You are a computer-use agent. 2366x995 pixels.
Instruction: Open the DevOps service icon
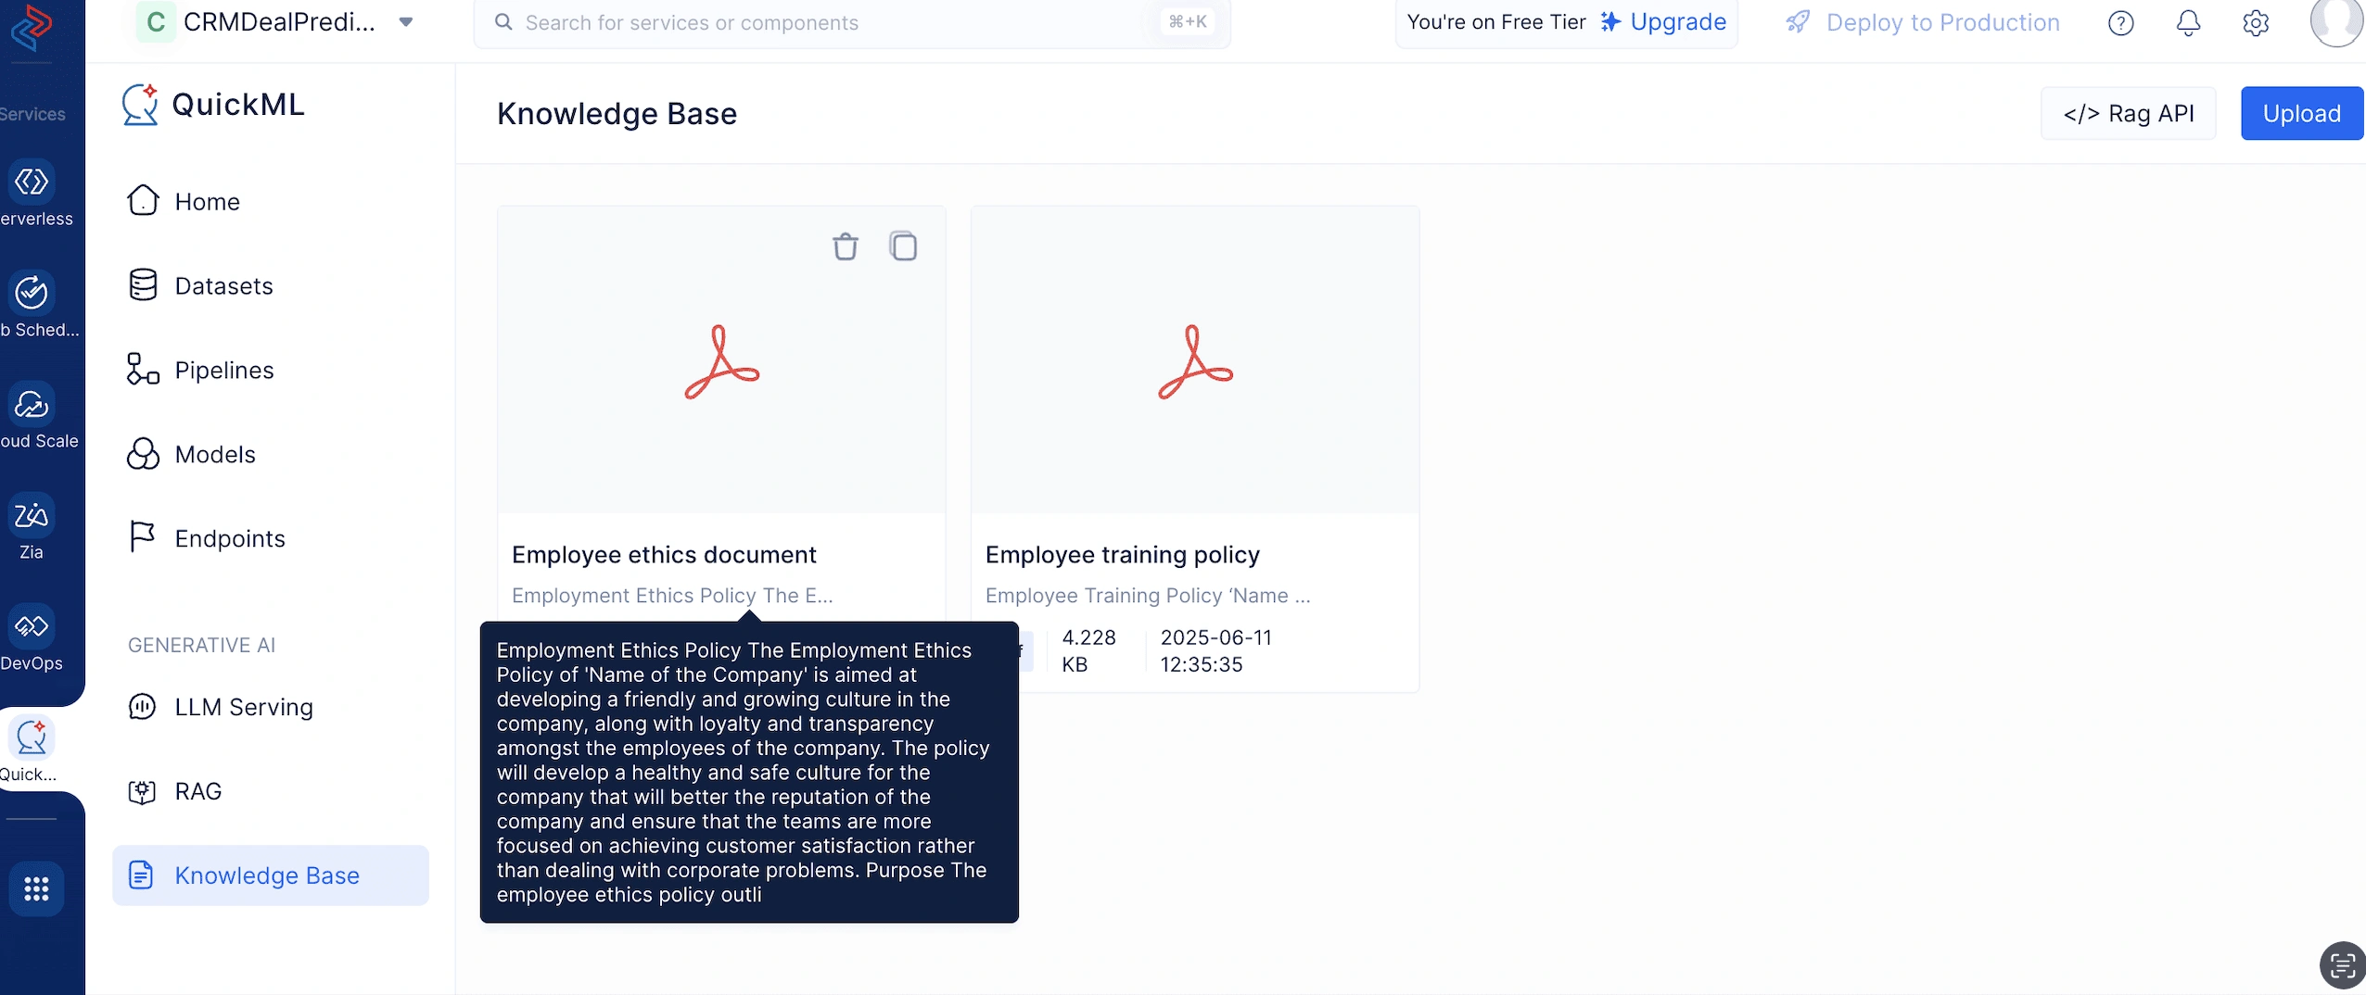[x=32, y=626]
